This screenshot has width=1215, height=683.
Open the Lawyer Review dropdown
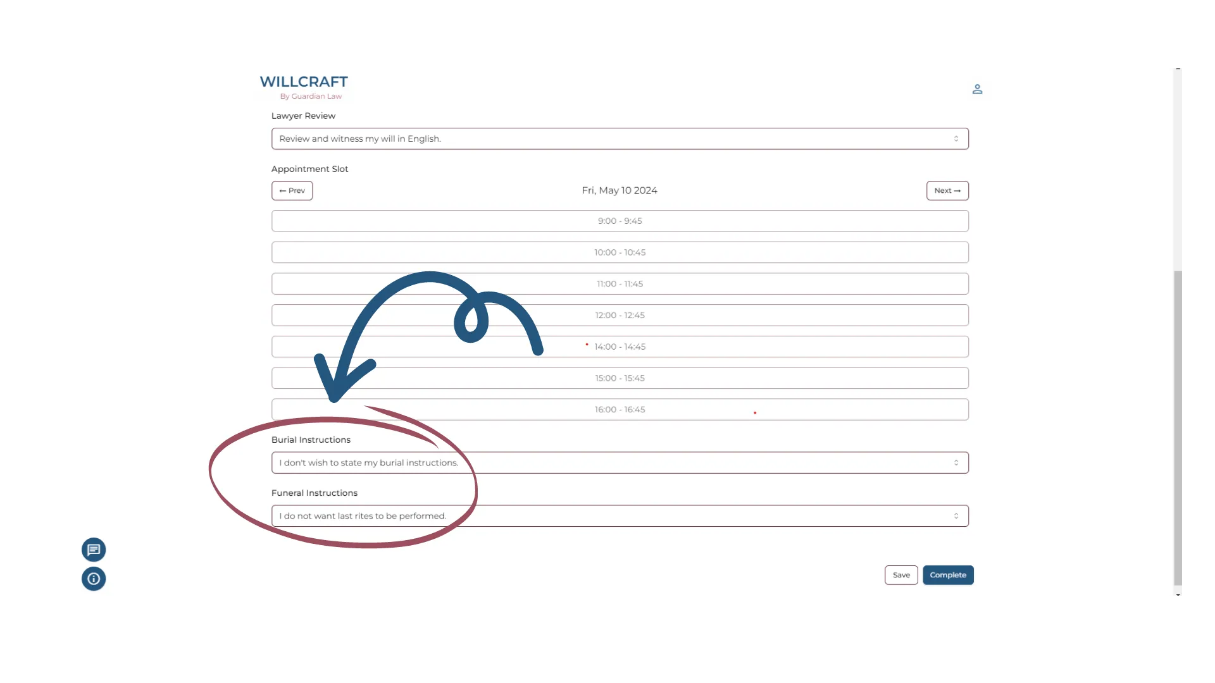pyautogui.click(x=620, y=138)
